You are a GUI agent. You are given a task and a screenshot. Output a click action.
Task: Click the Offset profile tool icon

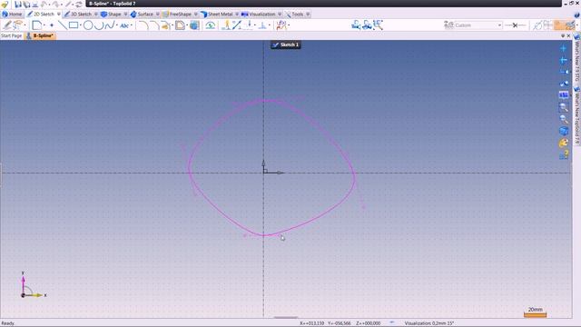pos(180,25)
